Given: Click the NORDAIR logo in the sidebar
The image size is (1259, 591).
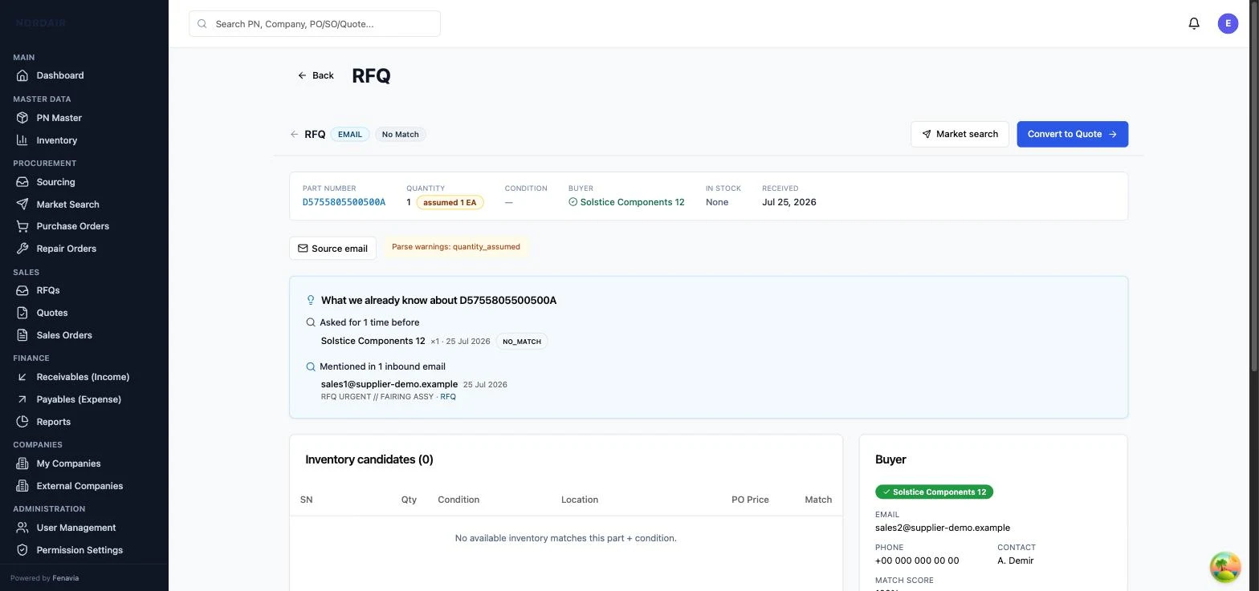Looking at the screenshot, I should click(x=41, y=23).
